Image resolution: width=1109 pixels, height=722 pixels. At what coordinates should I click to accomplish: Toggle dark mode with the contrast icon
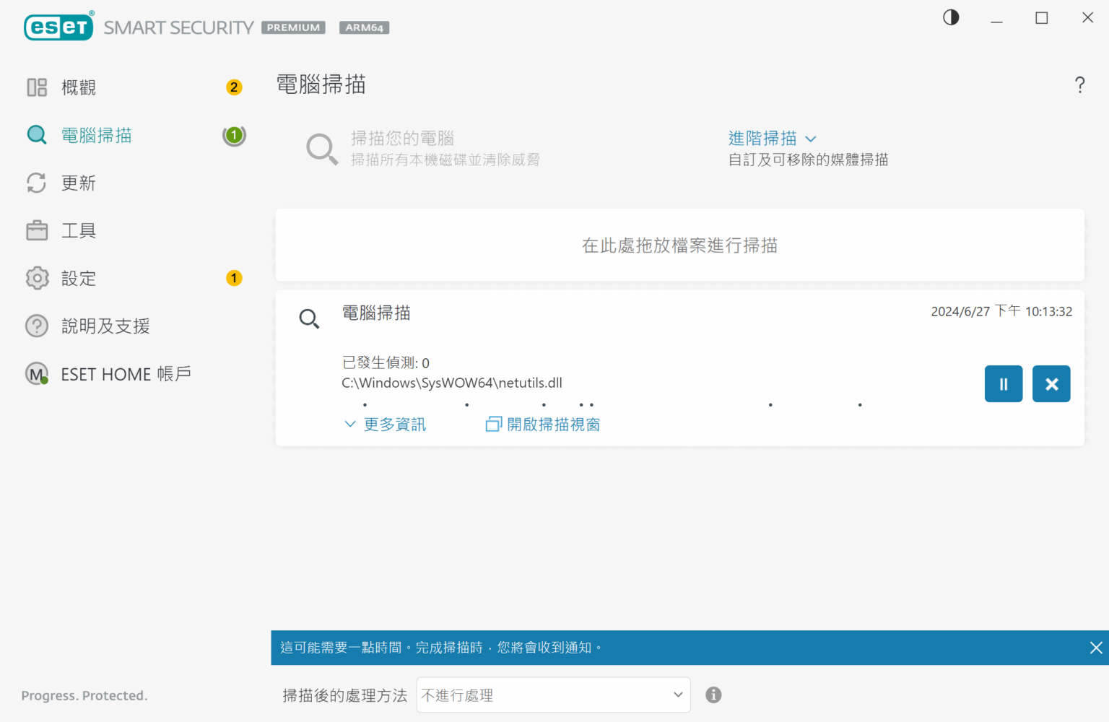(950, 17)
